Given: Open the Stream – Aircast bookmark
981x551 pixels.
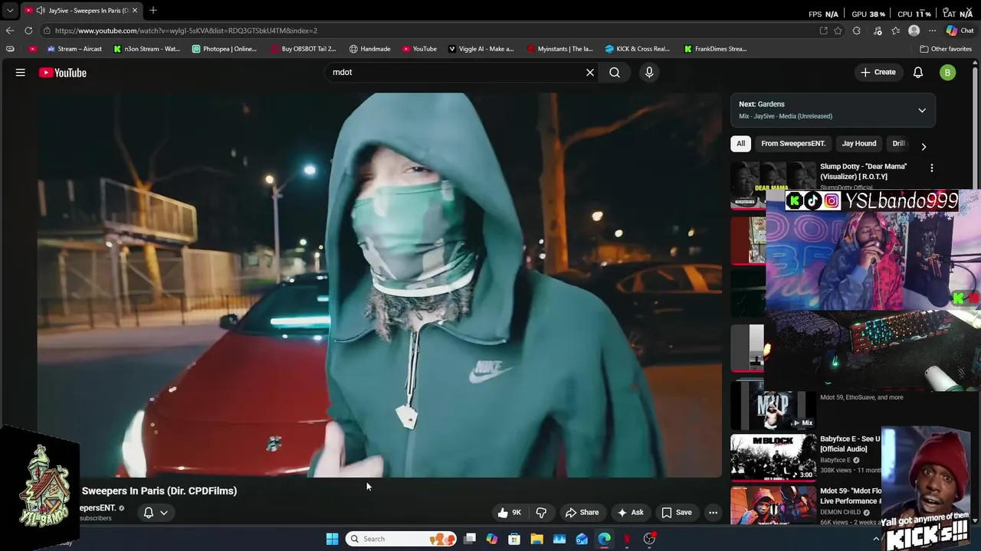Looking at the screenshot, I should click(x=74, y=49).
